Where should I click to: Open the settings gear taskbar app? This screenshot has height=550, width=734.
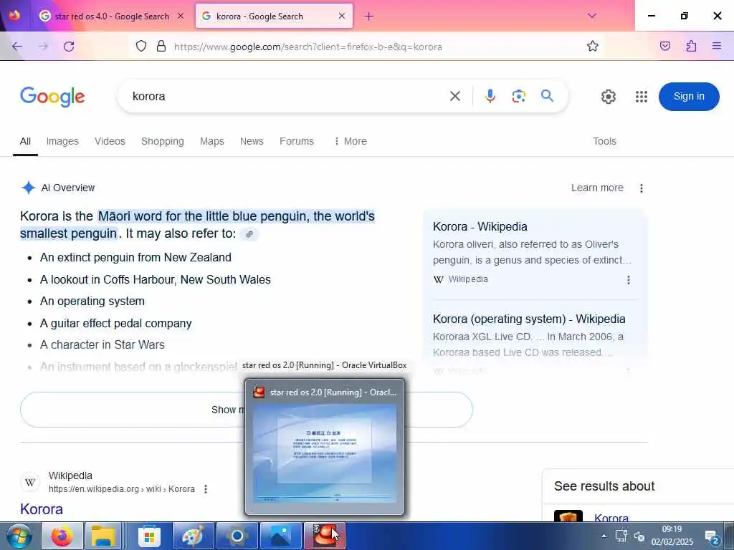(237, 536)
